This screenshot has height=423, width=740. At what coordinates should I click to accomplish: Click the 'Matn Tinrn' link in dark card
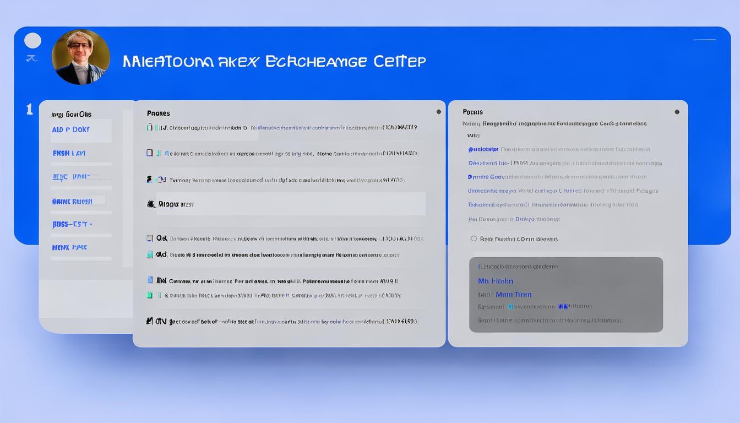tap(513, 295)
